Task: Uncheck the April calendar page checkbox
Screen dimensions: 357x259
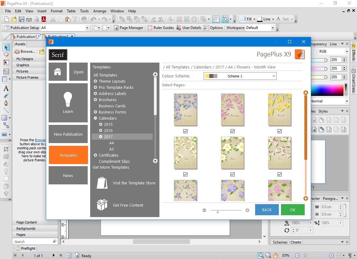Action: coord(185,174)
